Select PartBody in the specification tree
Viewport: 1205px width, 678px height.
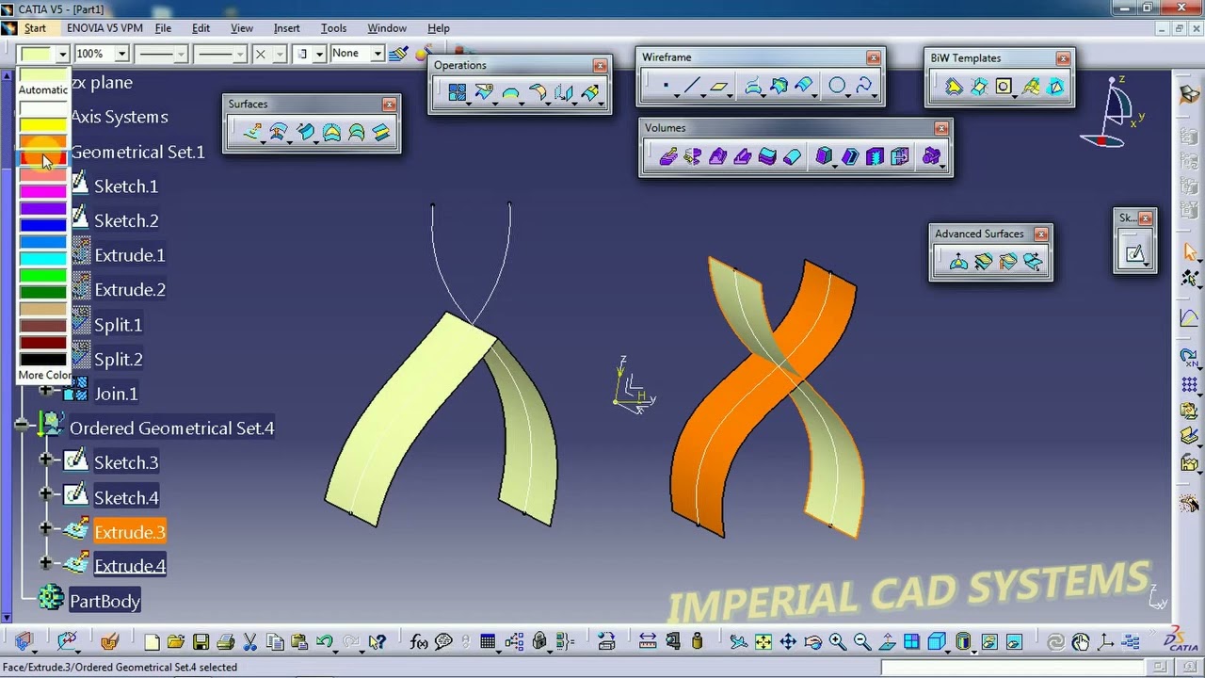click(104, 601)
